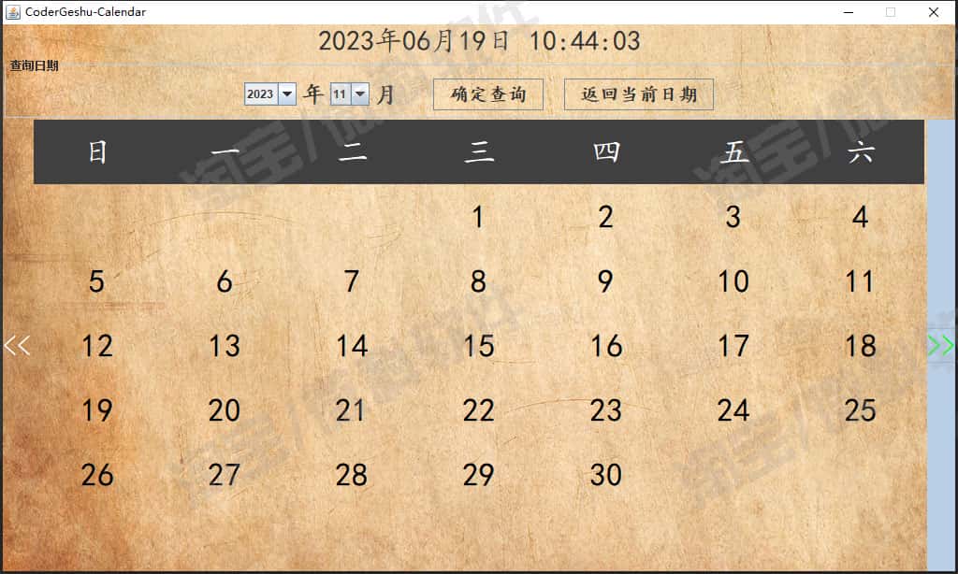Close the CoderGeshu-Calendar window

coord(934,11)
